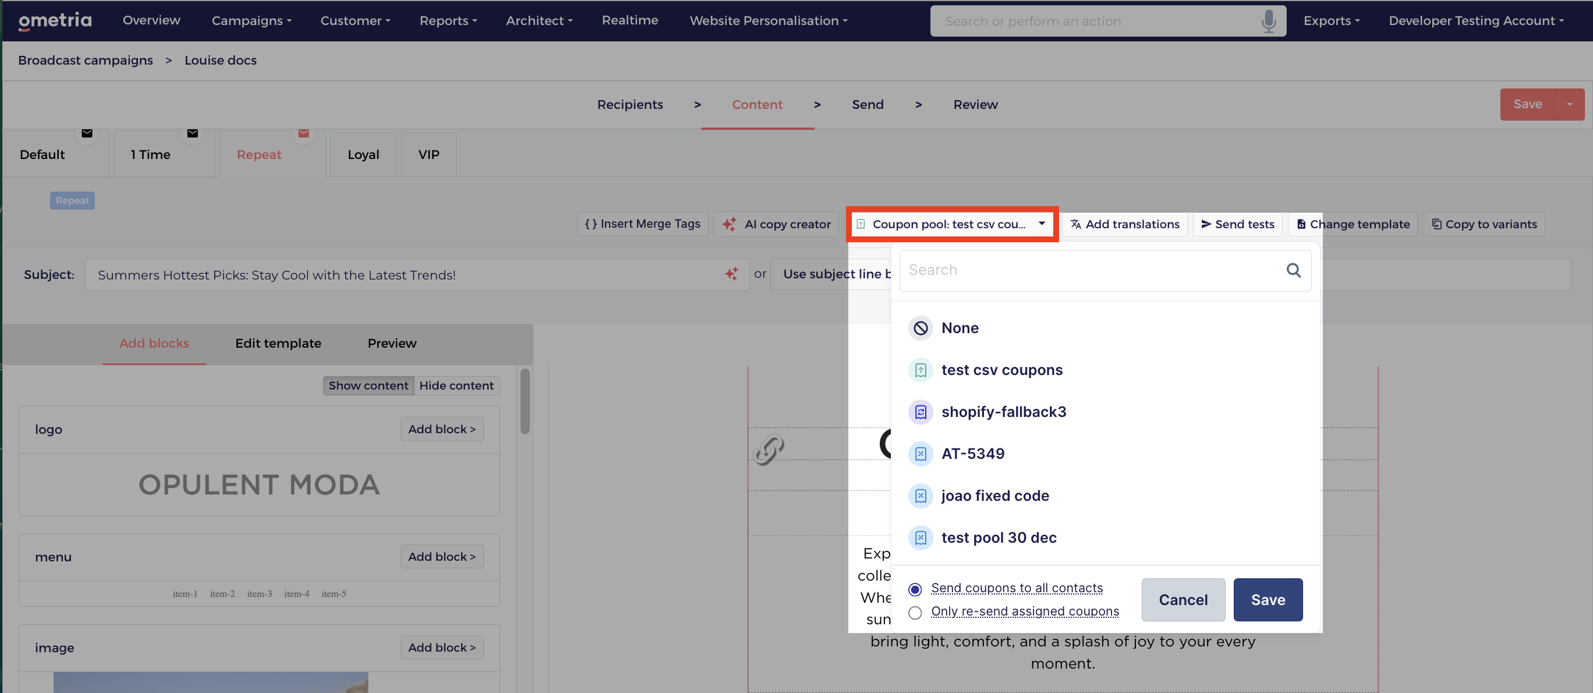This screenshot has width=1593, height=693.
Task: Open the Campaigns menu dropdown
Action: (251, 21)
